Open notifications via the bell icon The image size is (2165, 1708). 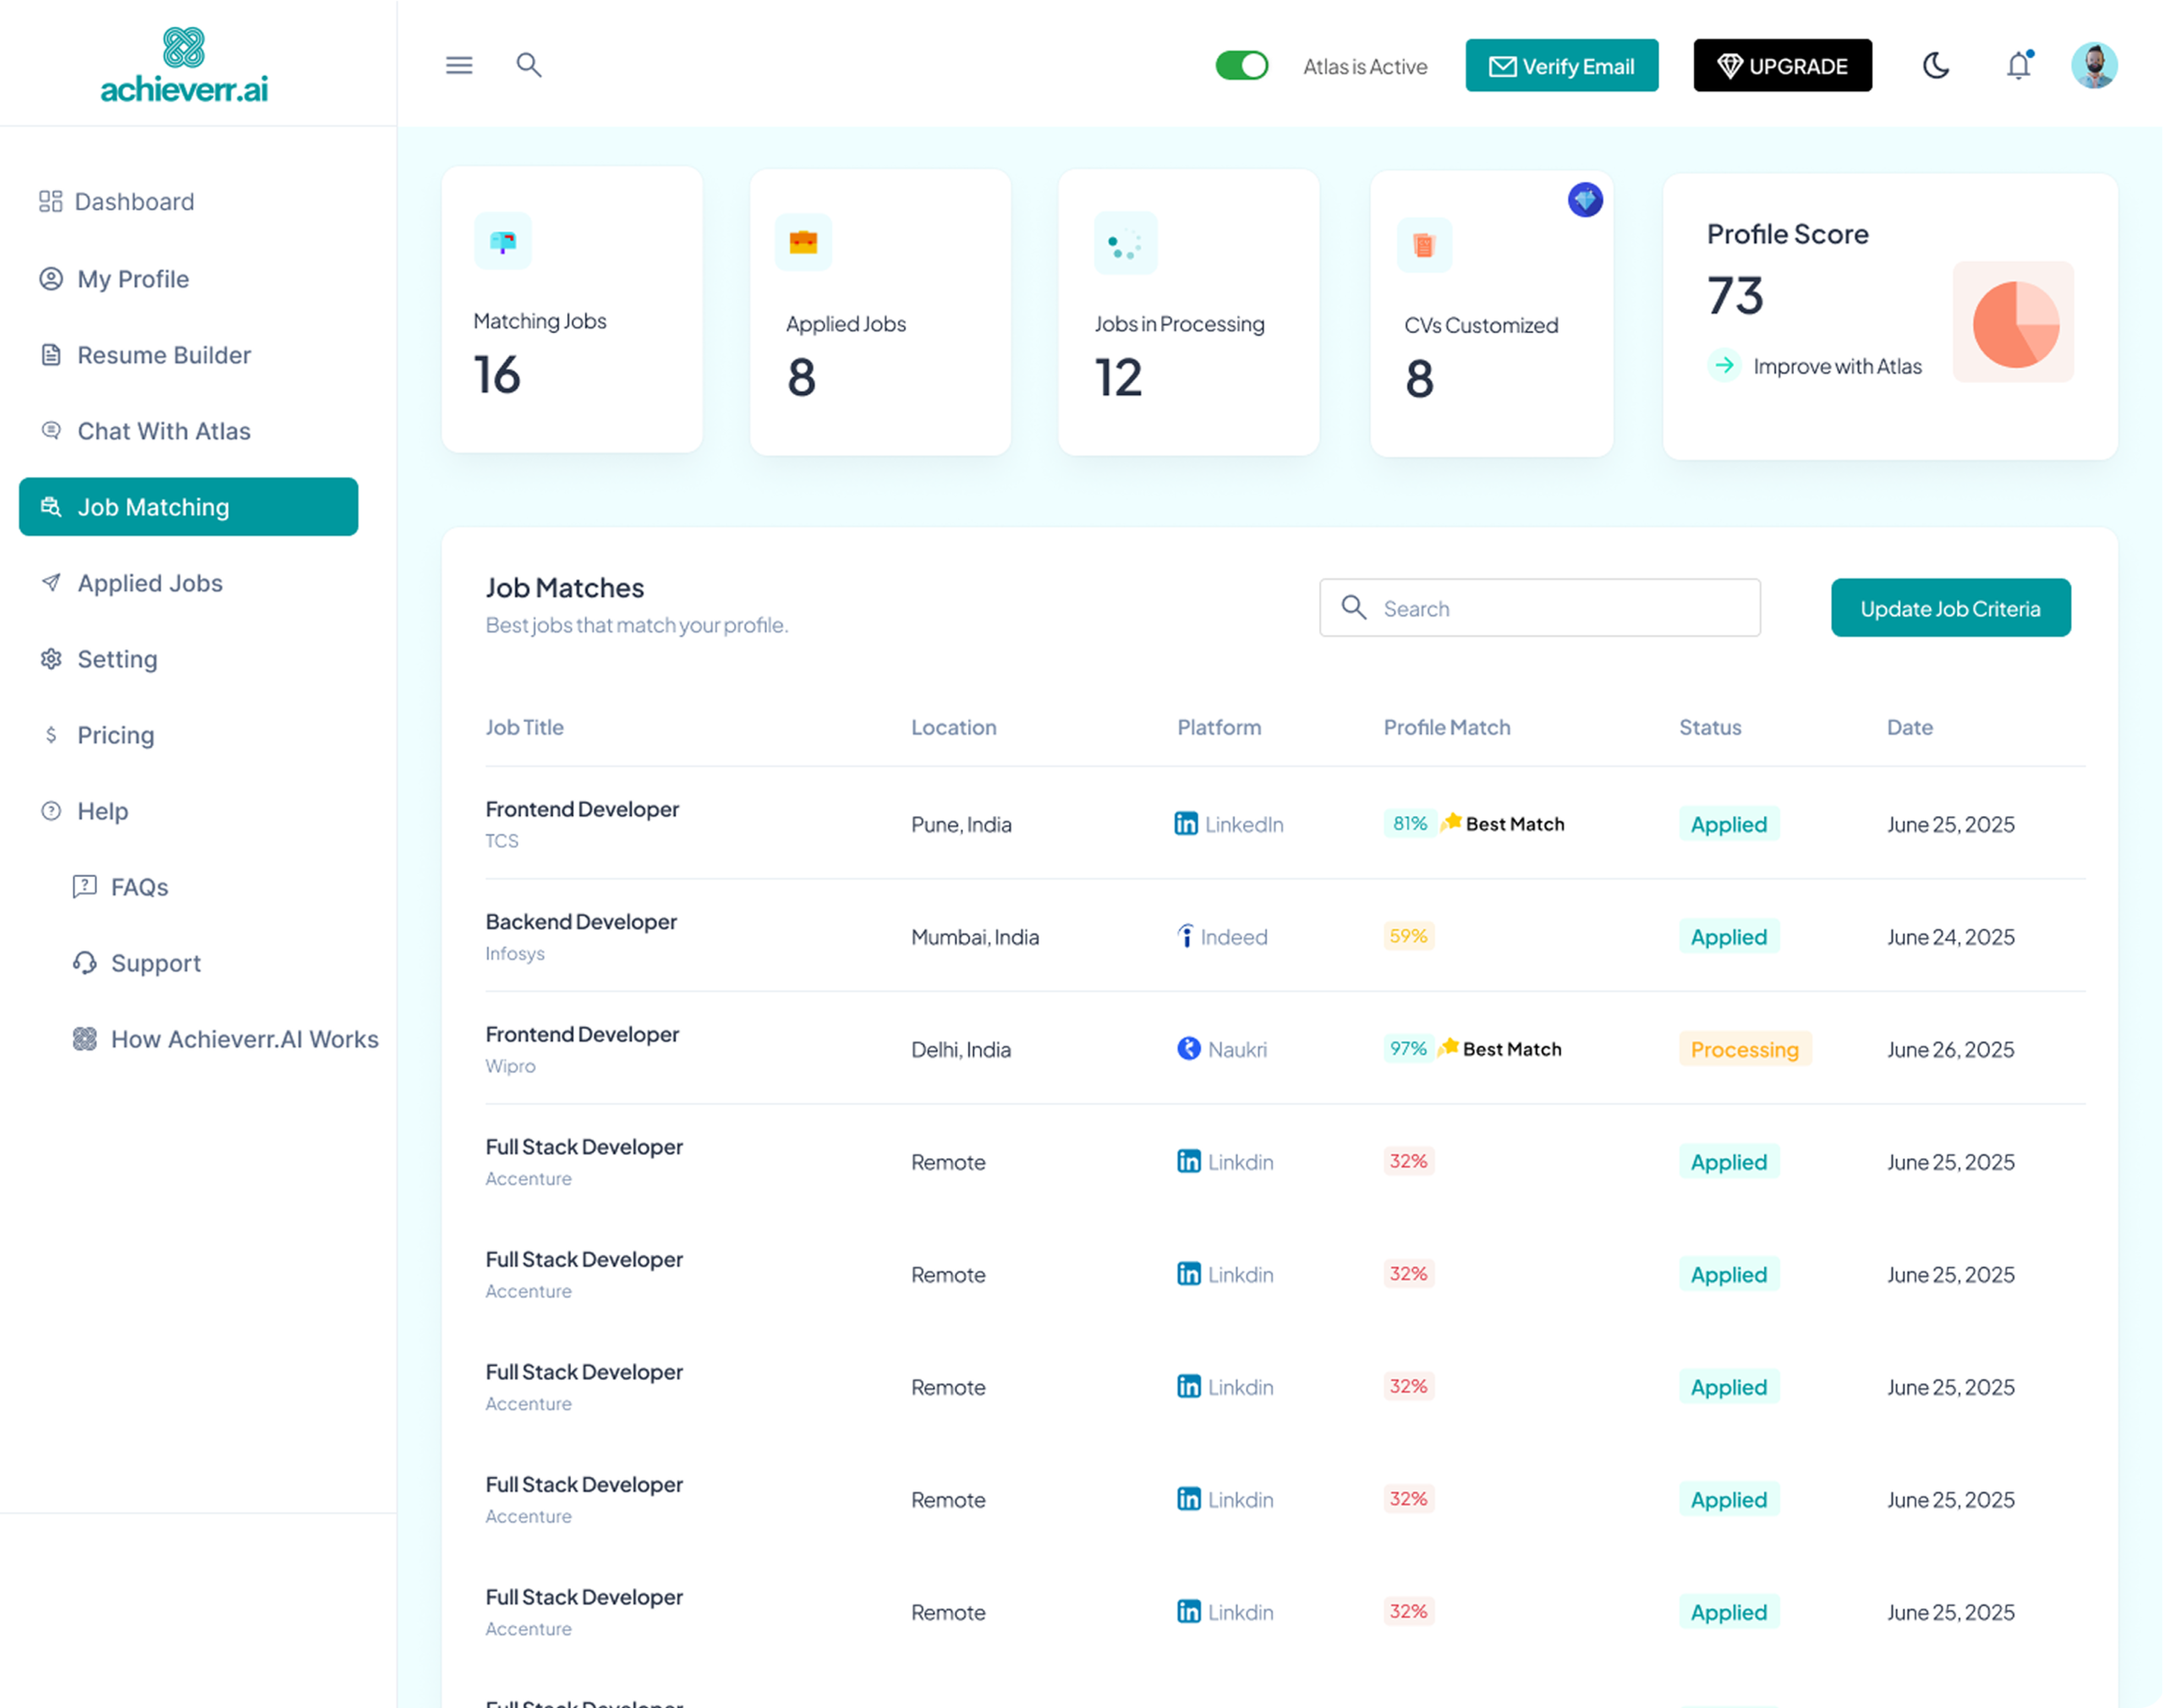2018,65
